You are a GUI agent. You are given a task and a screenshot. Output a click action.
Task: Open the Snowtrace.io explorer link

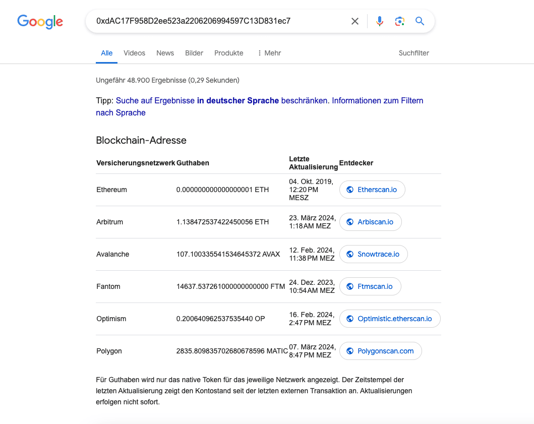coord(374,255)
